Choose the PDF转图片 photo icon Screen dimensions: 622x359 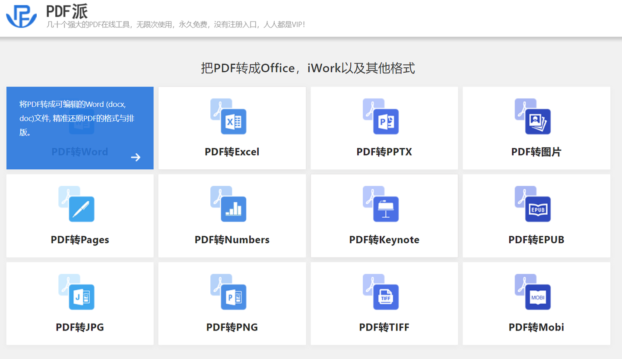pos(533,117)
